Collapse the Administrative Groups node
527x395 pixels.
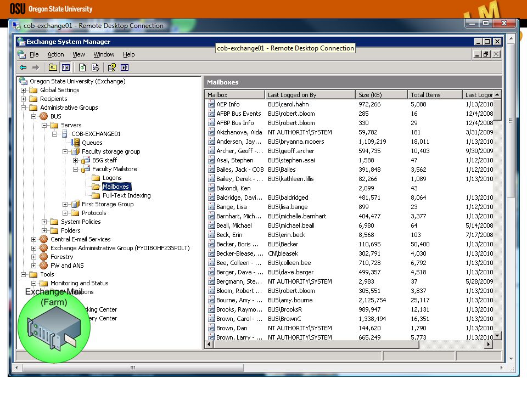coord(23,108)
